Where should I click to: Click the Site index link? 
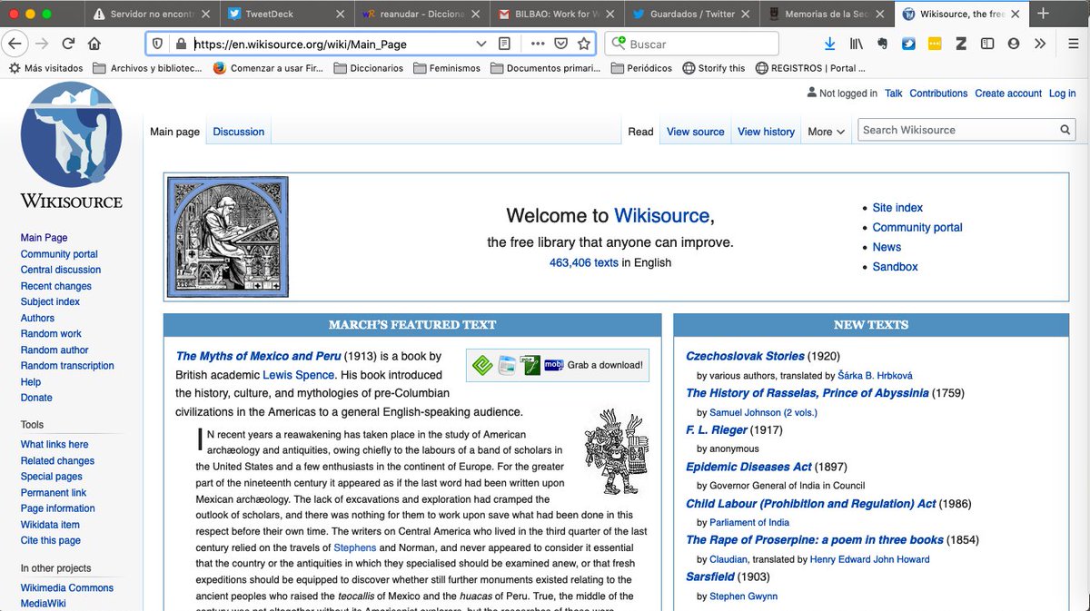pos(897,208)
